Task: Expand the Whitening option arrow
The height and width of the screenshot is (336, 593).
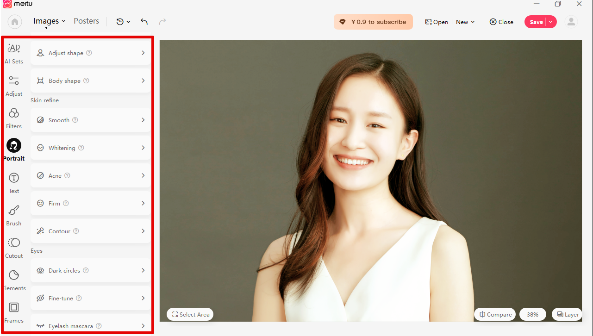Action: (143, 148)
